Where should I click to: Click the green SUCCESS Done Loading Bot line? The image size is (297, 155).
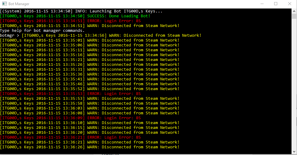[75, 16]
